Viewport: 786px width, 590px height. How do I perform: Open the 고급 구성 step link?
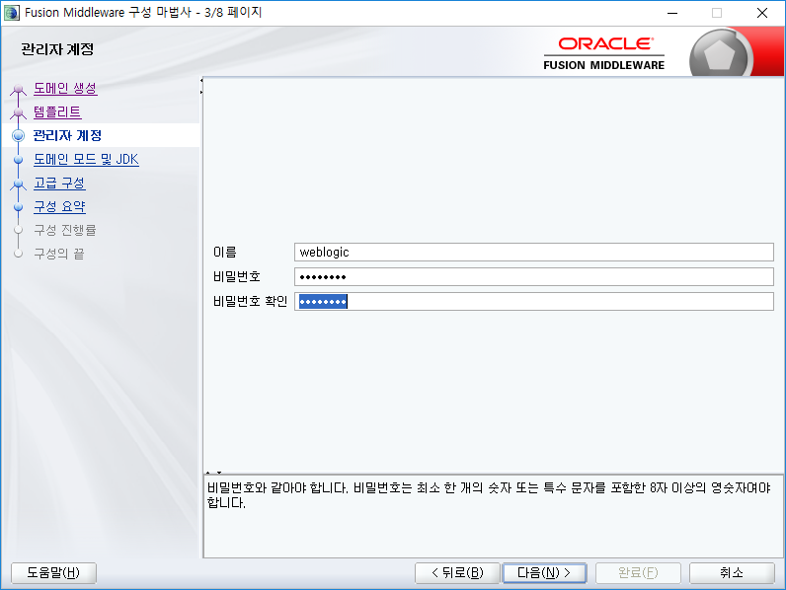[59, 183]
